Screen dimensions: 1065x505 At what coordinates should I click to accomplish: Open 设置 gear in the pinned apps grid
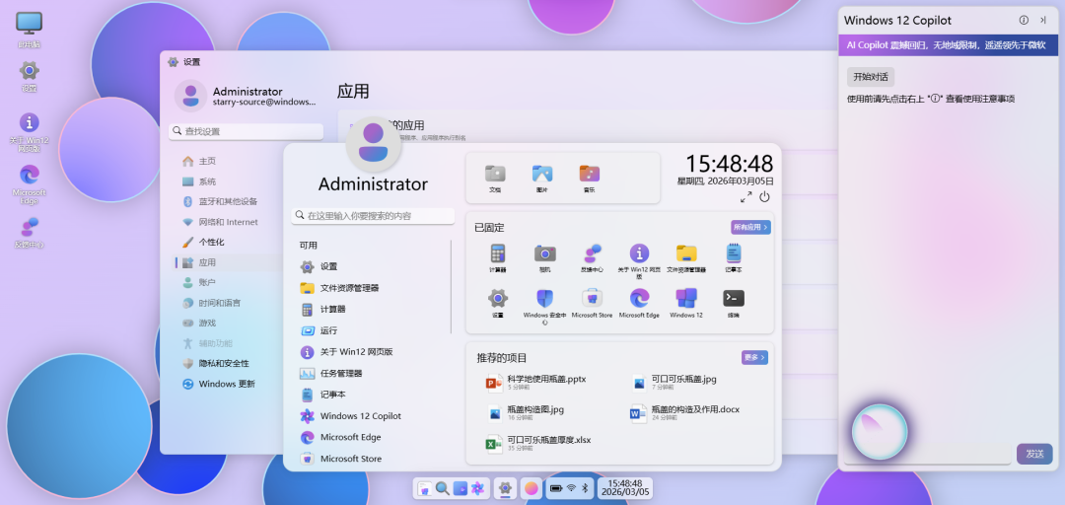pos(498,303)
